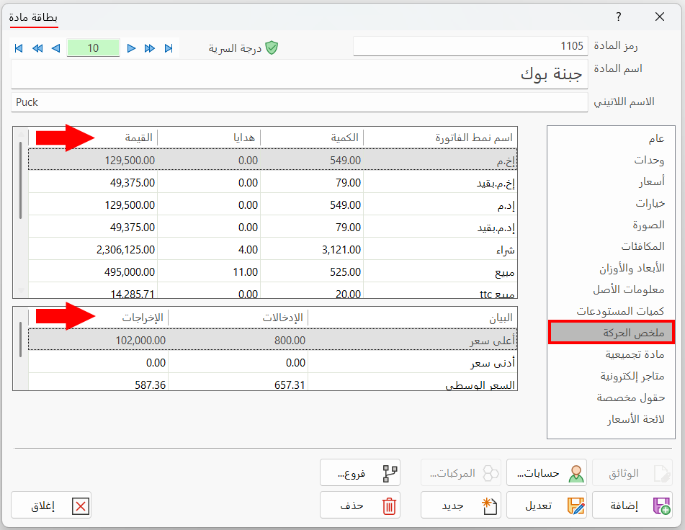This screenshot has width=685, height=530.
Task: Go to the previous record arrow
Action: (55, 48)
